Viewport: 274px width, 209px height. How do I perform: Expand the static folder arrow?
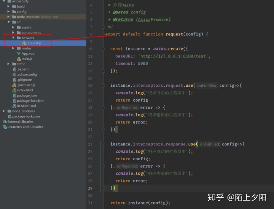tap(8, 64)
